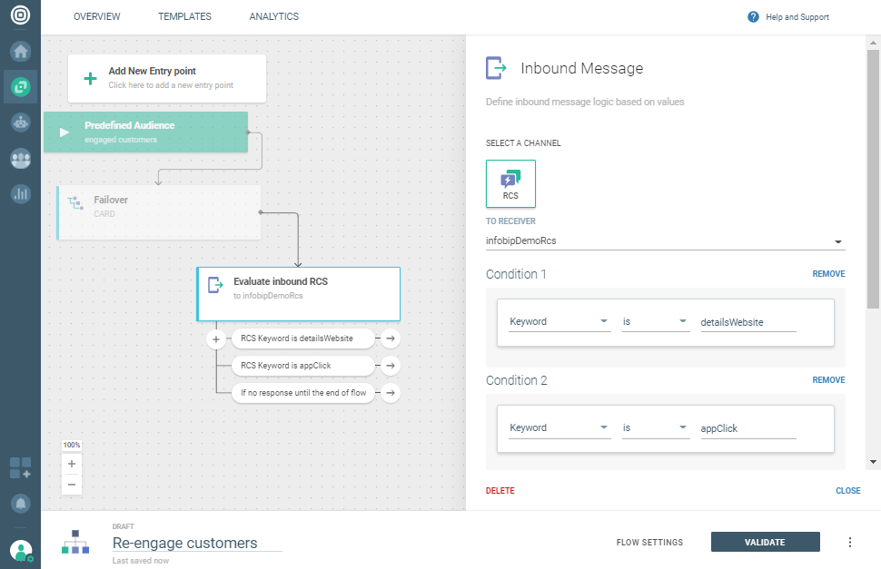Open Condition 2 'is' operator dropdown

pos(656,428)
